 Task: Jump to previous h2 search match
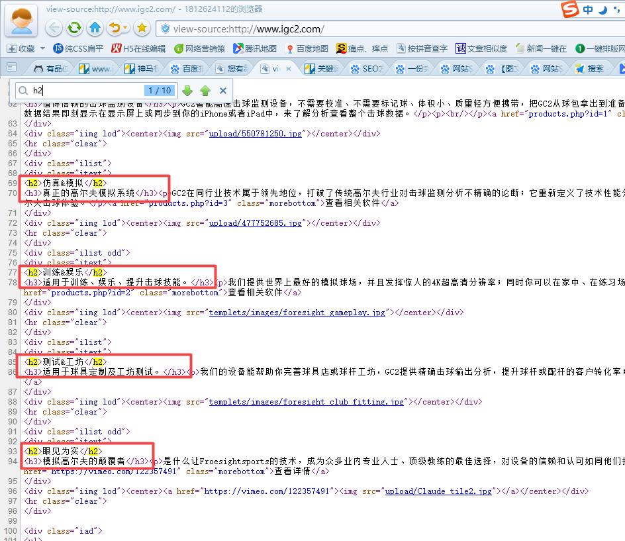click(205, 91)
